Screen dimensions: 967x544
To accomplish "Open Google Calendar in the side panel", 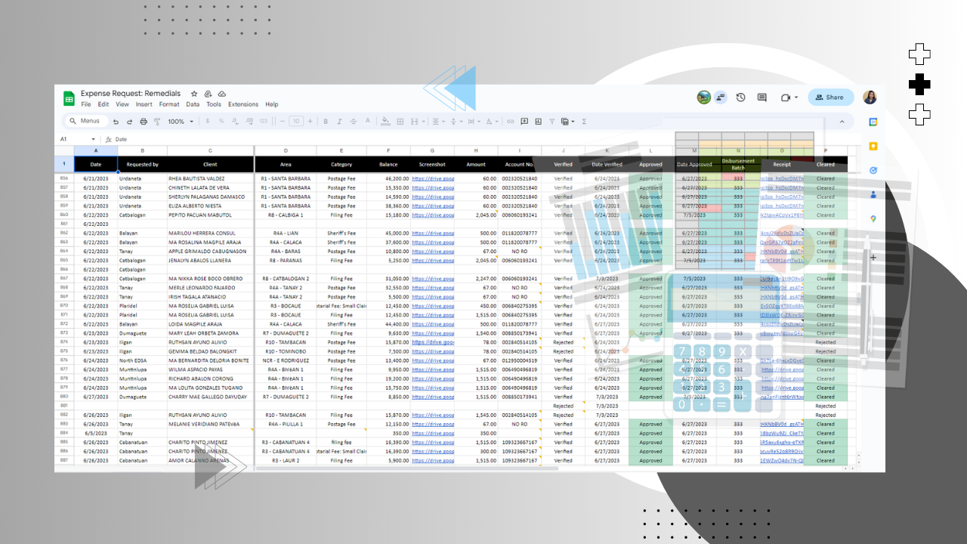I will pyautogui.click(x=873, y=122).
